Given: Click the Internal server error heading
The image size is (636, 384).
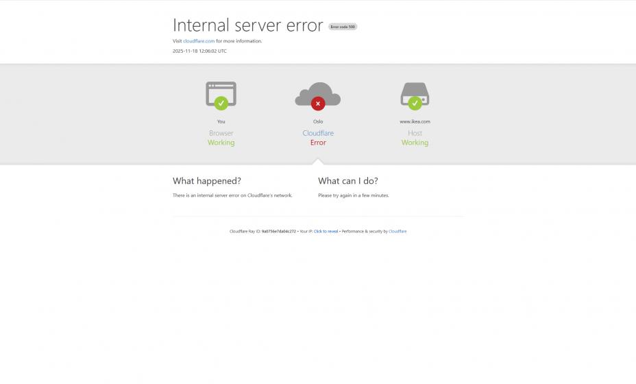Looking at the screenshot, I should coord(248,25).
